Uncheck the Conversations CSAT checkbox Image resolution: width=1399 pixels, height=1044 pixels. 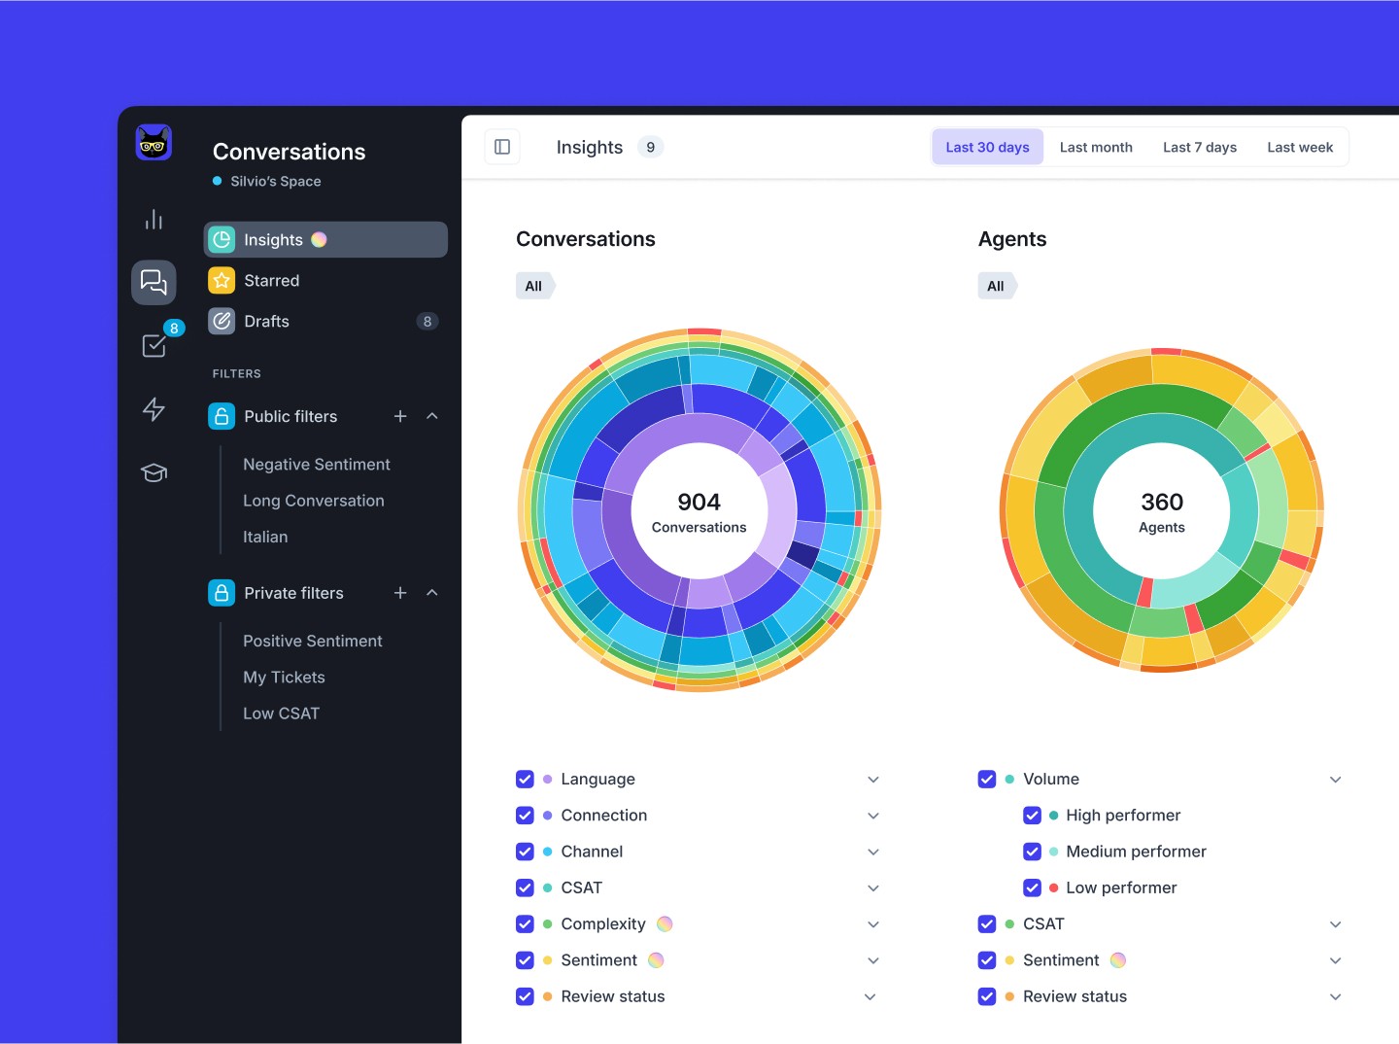[525, 887]
